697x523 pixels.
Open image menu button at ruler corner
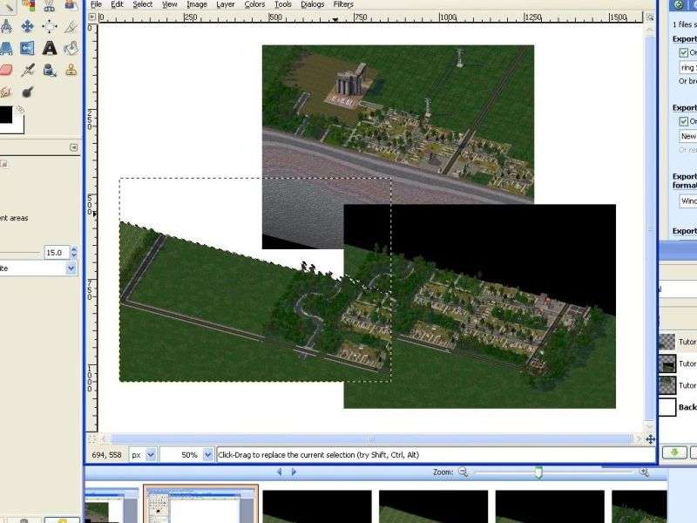click(x=92, y=17)
